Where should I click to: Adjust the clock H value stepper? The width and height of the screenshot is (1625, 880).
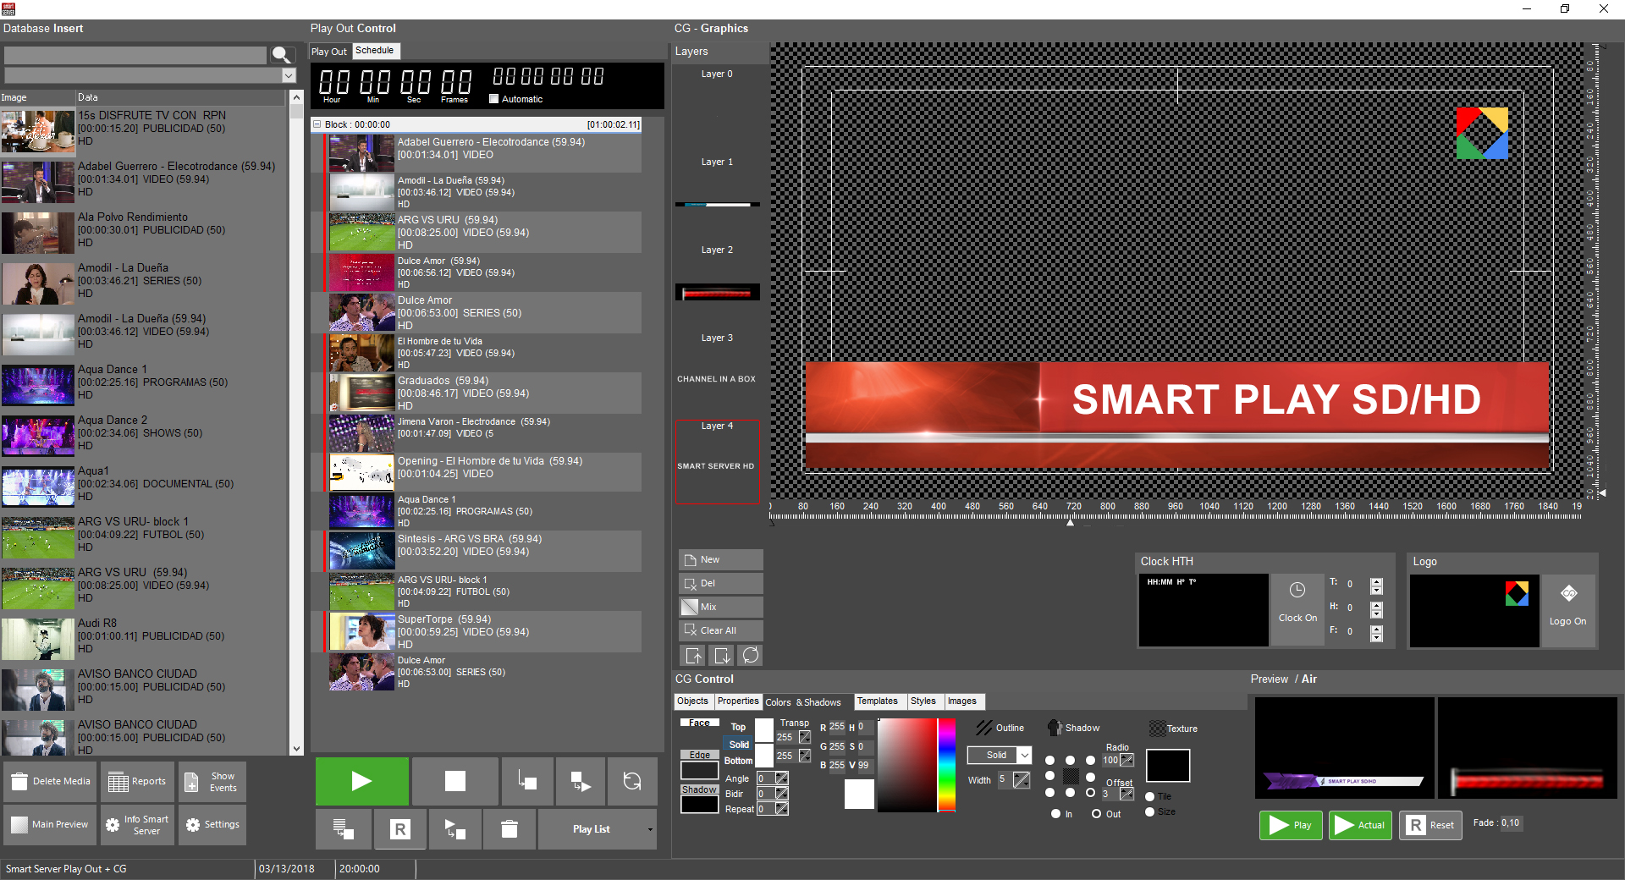[1376, 609]
